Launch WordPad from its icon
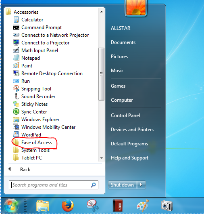Screen dimensions: 204x214 click(x=16, y=134)
